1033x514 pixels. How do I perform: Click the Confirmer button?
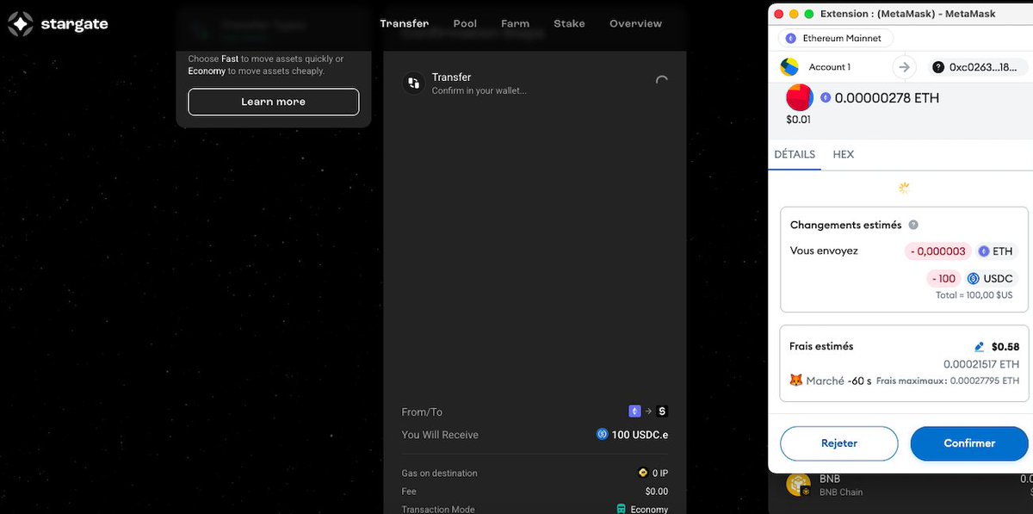(969, 443)
